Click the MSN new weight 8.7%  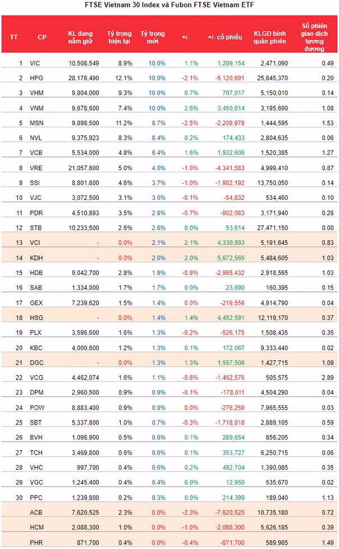click(159, 123)
